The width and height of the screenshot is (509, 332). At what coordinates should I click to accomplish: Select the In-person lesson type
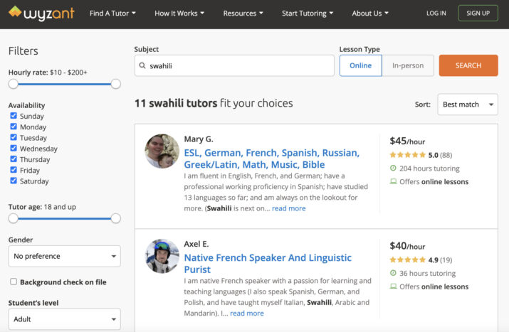pos(408,65)
